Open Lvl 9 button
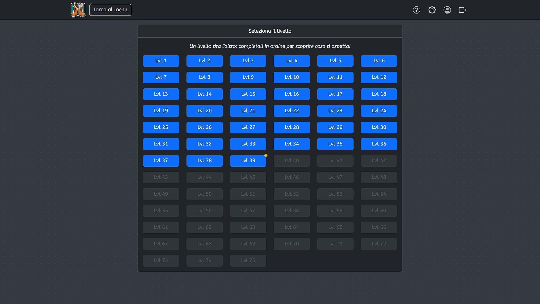Image resolution: width=540 pixels, height=304 pixels. pos(248,77)
